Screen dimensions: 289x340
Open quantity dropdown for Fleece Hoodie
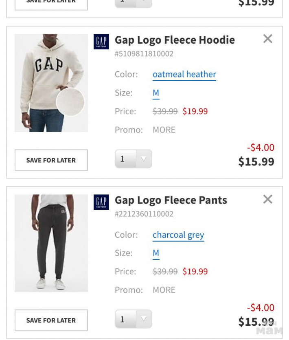[x=133, y=159]
